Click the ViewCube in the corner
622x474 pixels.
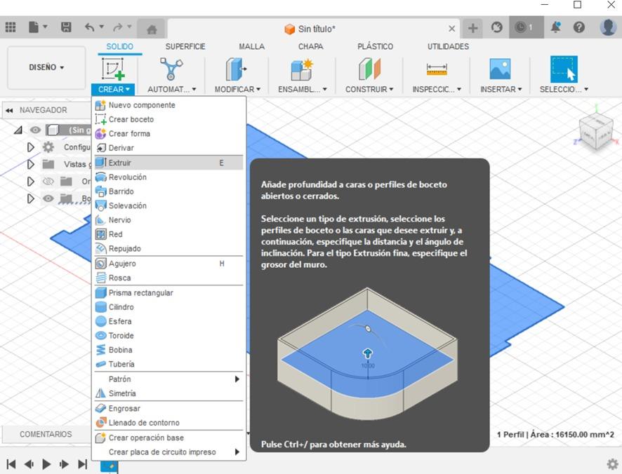(596, 133)
